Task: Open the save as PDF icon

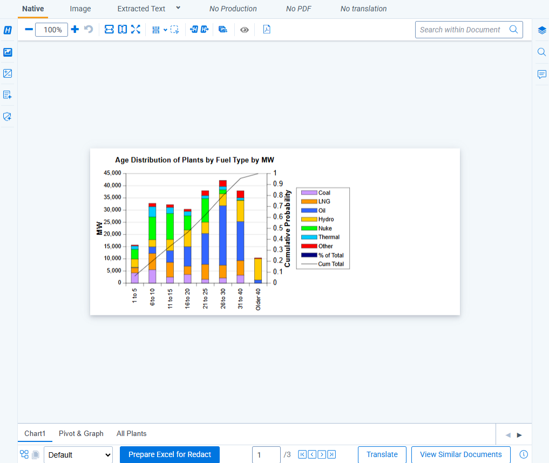Action: point(266,30)
